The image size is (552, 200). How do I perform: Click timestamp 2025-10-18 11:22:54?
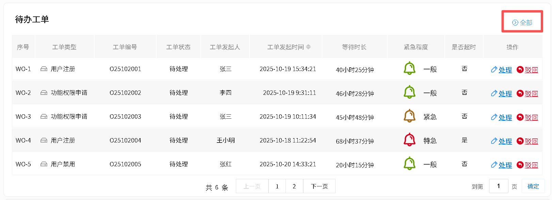point(288,140)
